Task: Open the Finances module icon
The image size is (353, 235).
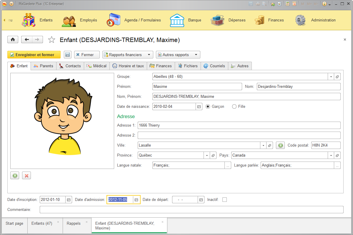Action: tap(259, 20)
